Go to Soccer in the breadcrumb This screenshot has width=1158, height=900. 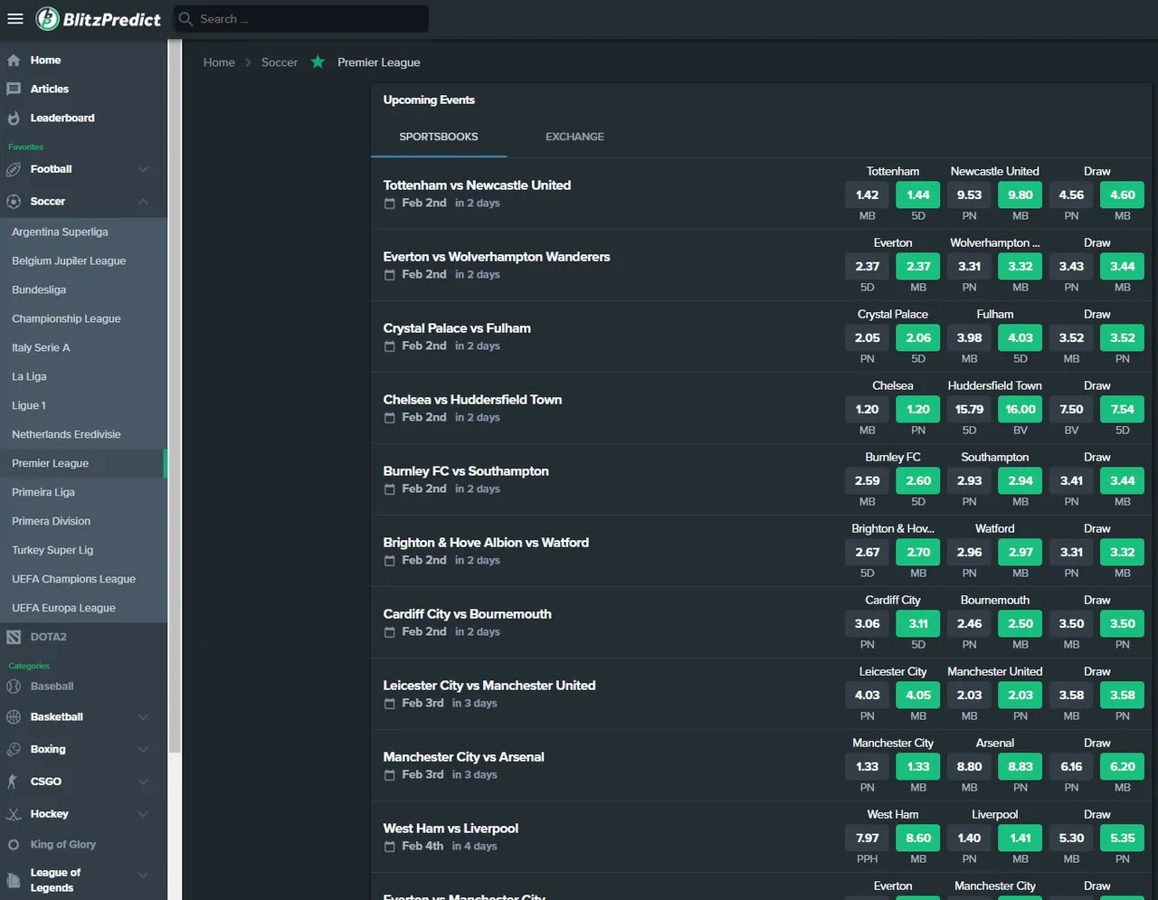279,62
